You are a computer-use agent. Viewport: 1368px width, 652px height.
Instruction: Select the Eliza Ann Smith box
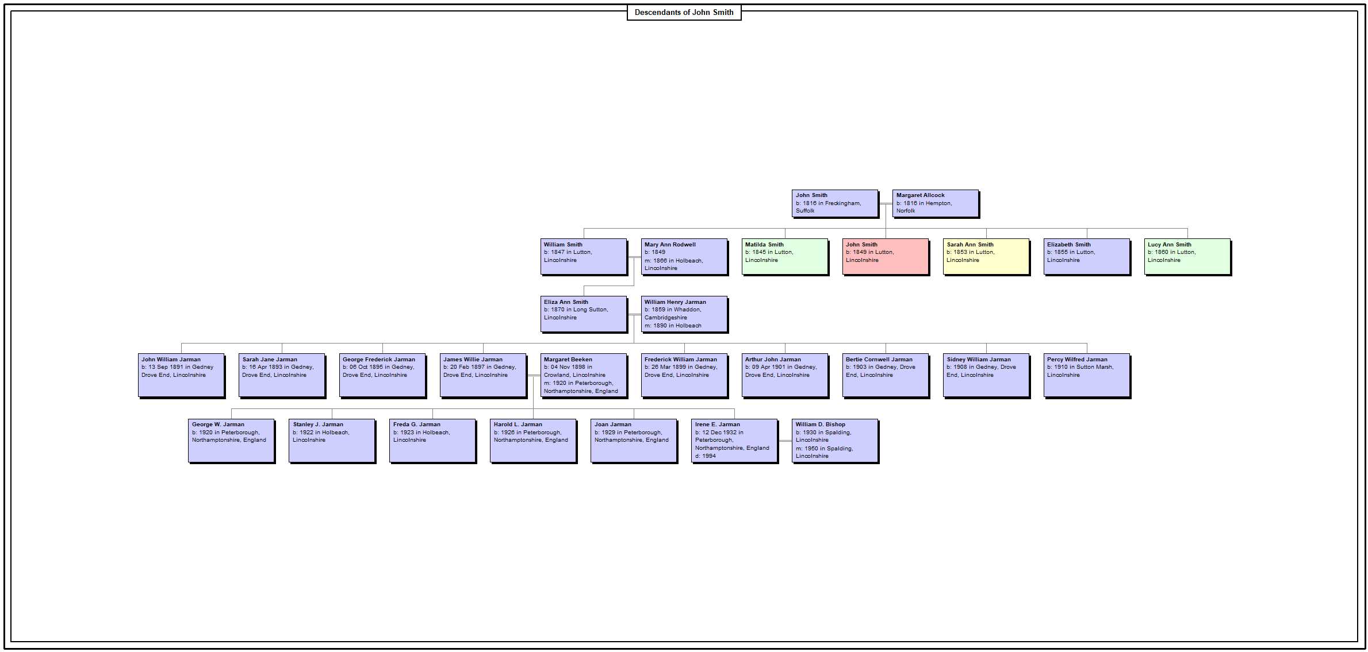(x=584, y=314)
